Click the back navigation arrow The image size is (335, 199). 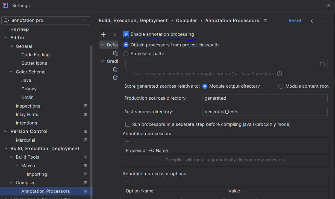pos(313,21)
